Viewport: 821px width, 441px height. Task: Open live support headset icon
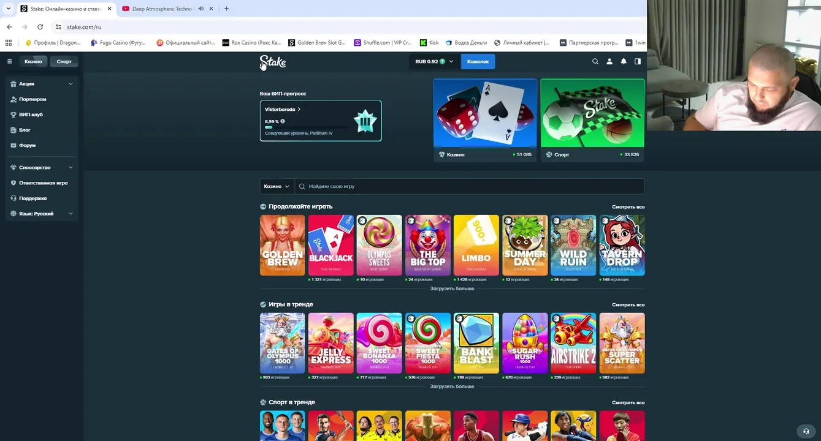(x=806, y=431)
